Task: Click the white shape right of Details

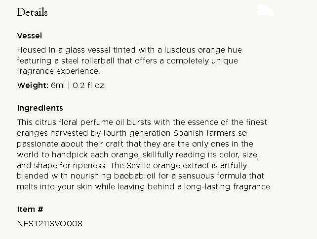Action: (265, 10)
